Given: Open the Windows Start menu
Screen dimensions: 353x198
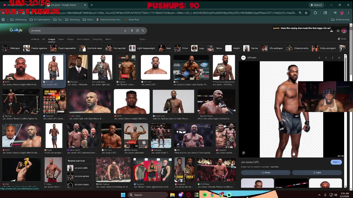Looking at the screenshot, I should pyautogui.click(x=123, y=195).
